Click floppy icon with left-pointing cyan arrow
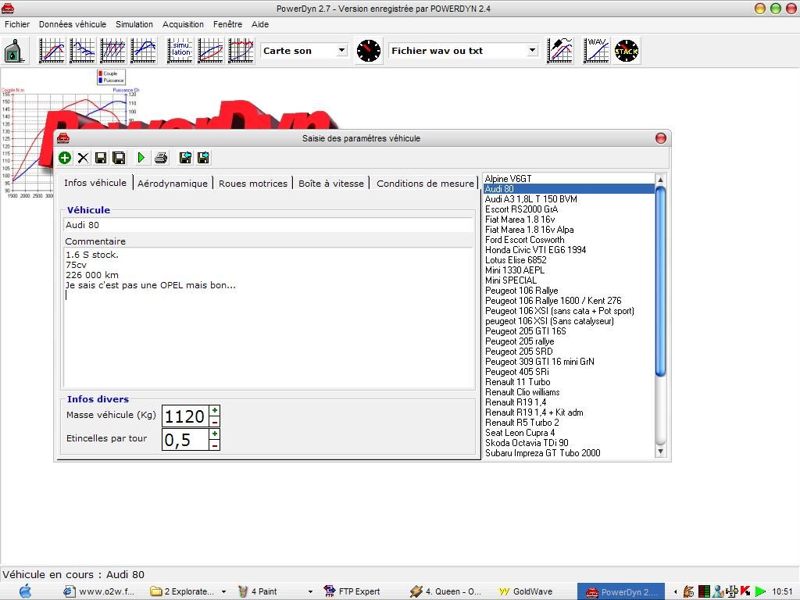This screenshot has height=600, width=800. 185,158
